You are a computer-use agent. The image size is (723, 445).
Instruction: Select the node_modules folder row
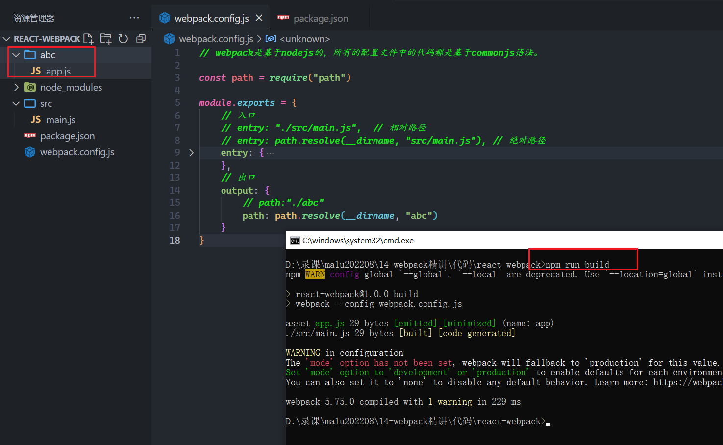(x=75, y=87)
